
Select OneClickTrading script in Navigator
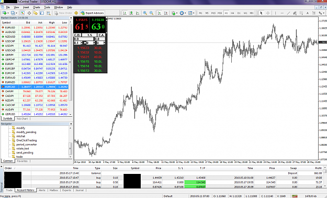pos(27,140)
